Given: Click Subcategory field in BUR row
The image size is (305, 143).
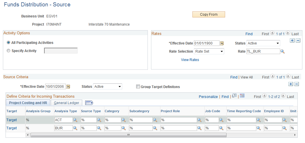Looking at the screenshot, I should (141, 128).
